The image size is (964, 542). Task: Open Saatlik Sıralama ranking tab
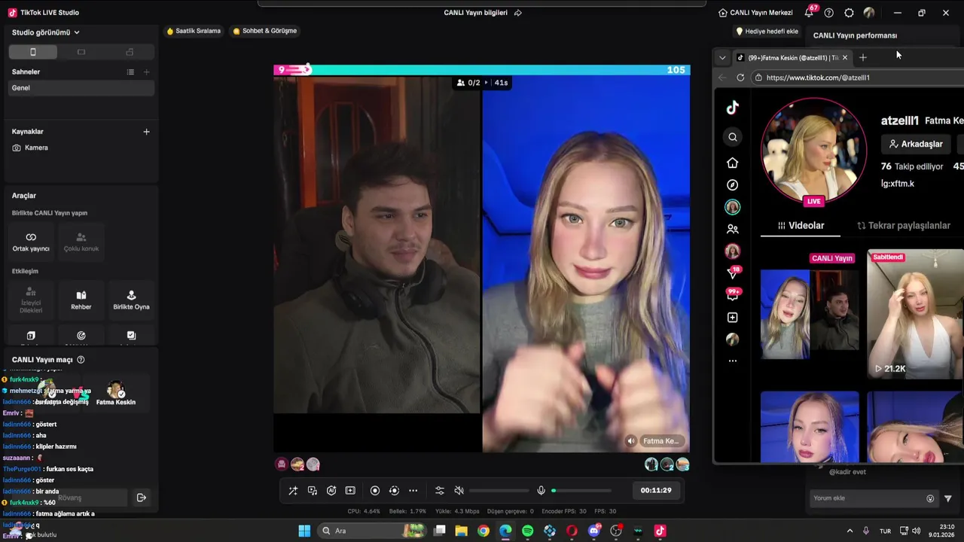click(194, 31)
